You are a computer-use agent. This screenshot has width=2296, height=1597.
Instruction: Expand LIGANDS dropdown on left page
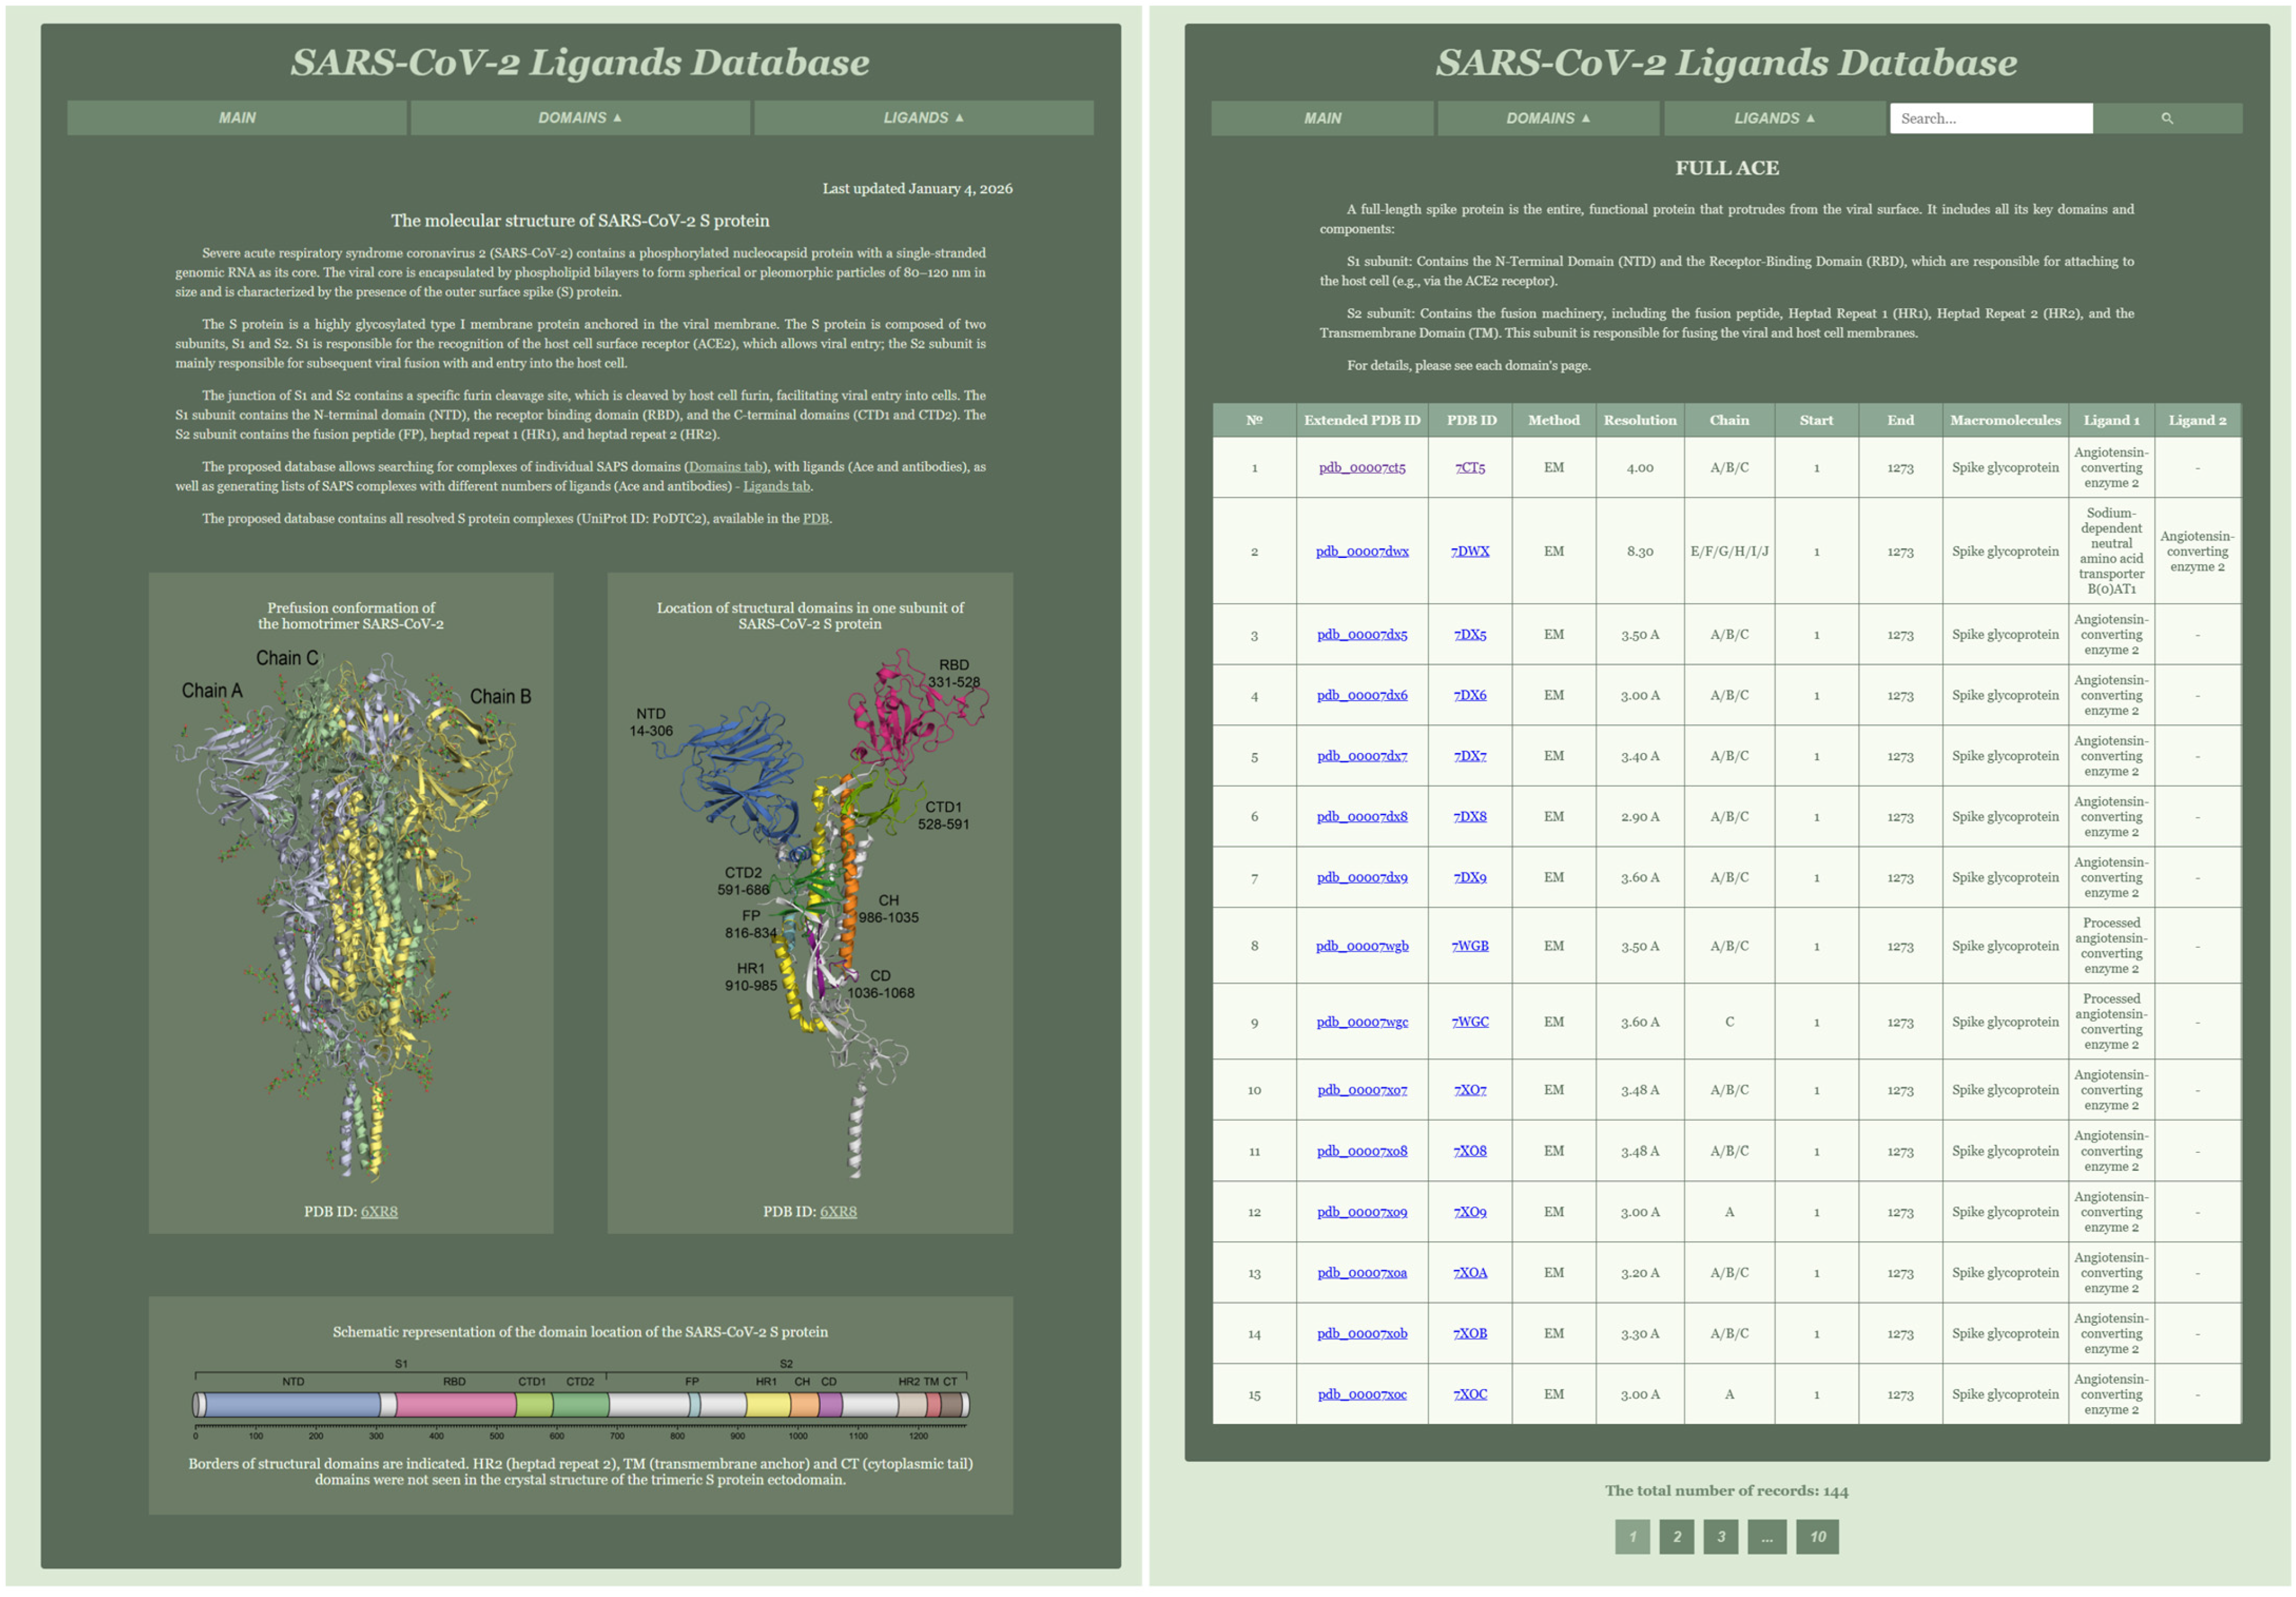[923, 118]
